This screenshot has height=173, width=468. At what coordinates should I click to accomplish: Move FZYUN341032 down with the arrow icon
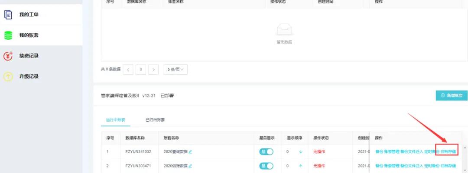click(300, 152)
